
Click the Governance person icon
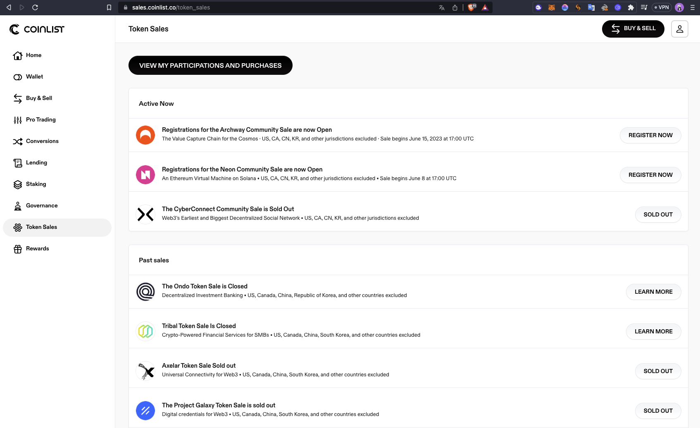(x=18, y=206)
